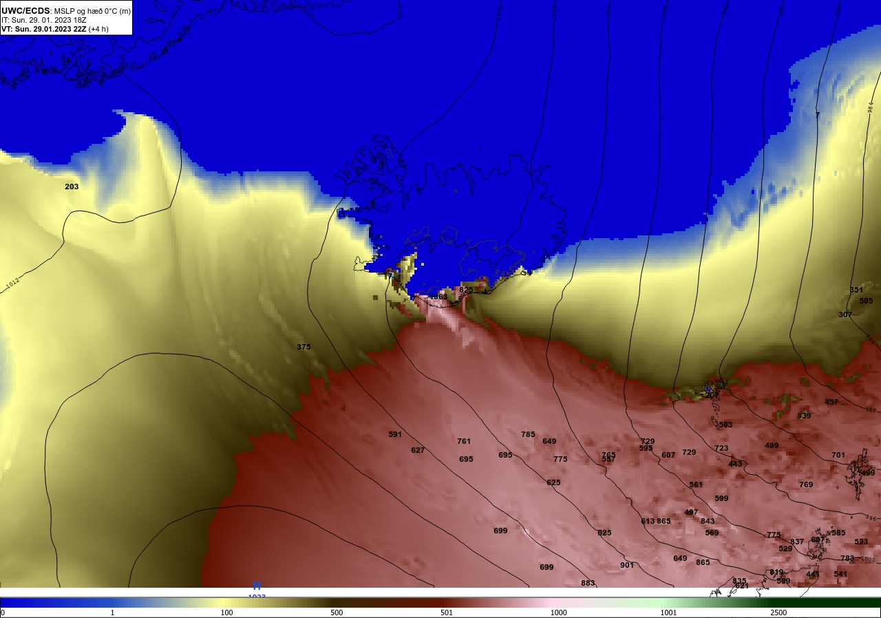Image resolution: width=881 pixels, height=618 pixels.
Task: Click the map value 591
Action: [x=395, y=434]
